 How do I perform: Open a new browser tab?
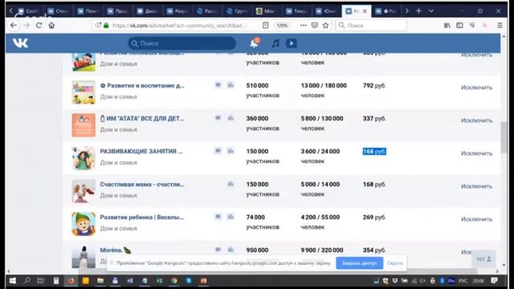click(418, 10)
